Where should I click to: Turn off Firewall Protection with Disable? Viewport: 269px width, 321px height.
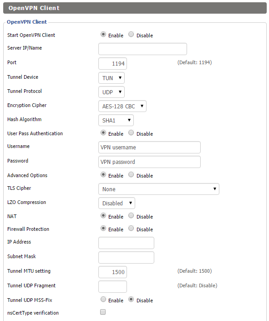[x=131, y=228]
